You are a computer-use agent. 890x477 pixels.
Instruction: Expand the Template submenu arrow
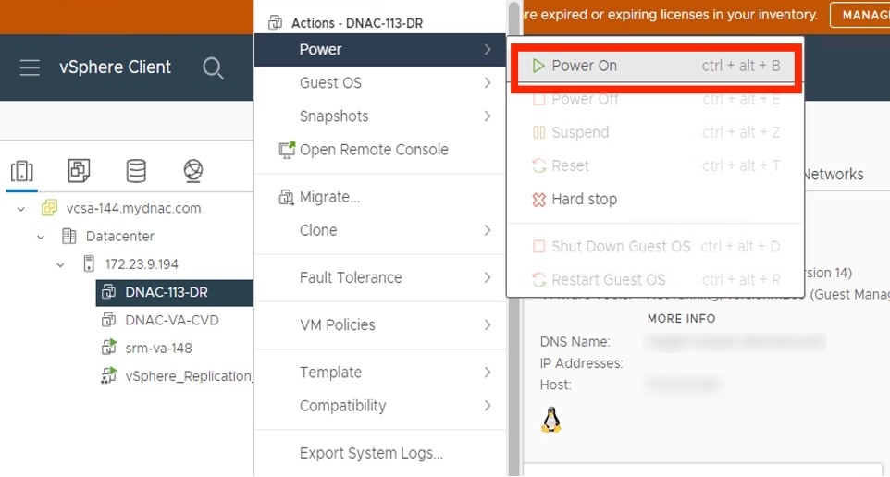pos(488,372)
